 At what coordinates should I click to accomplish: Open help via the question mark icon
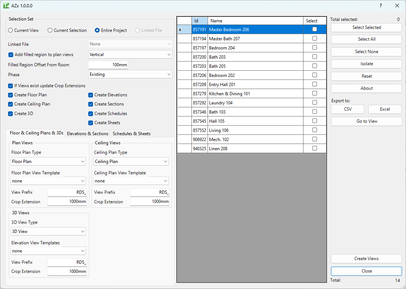pos(380,6)
